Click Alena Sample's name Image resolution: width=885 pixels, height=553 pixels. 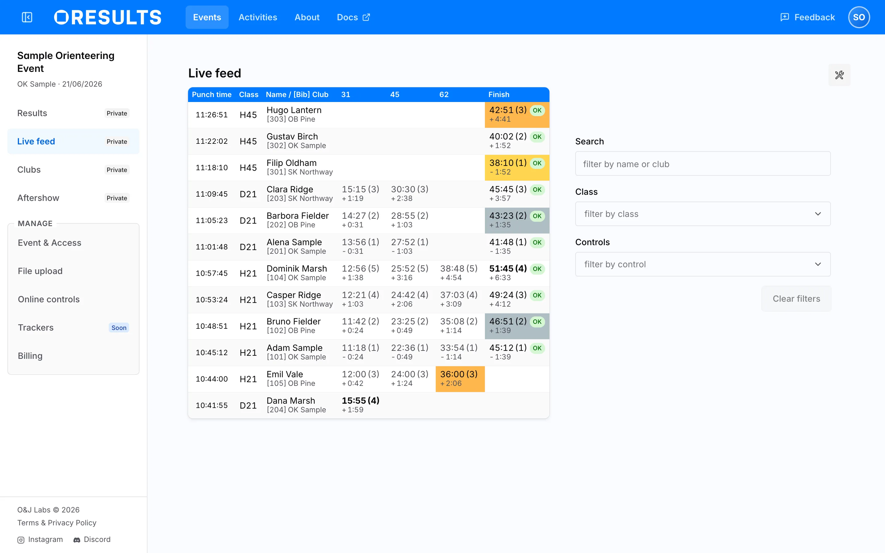(x=294, y=242)
